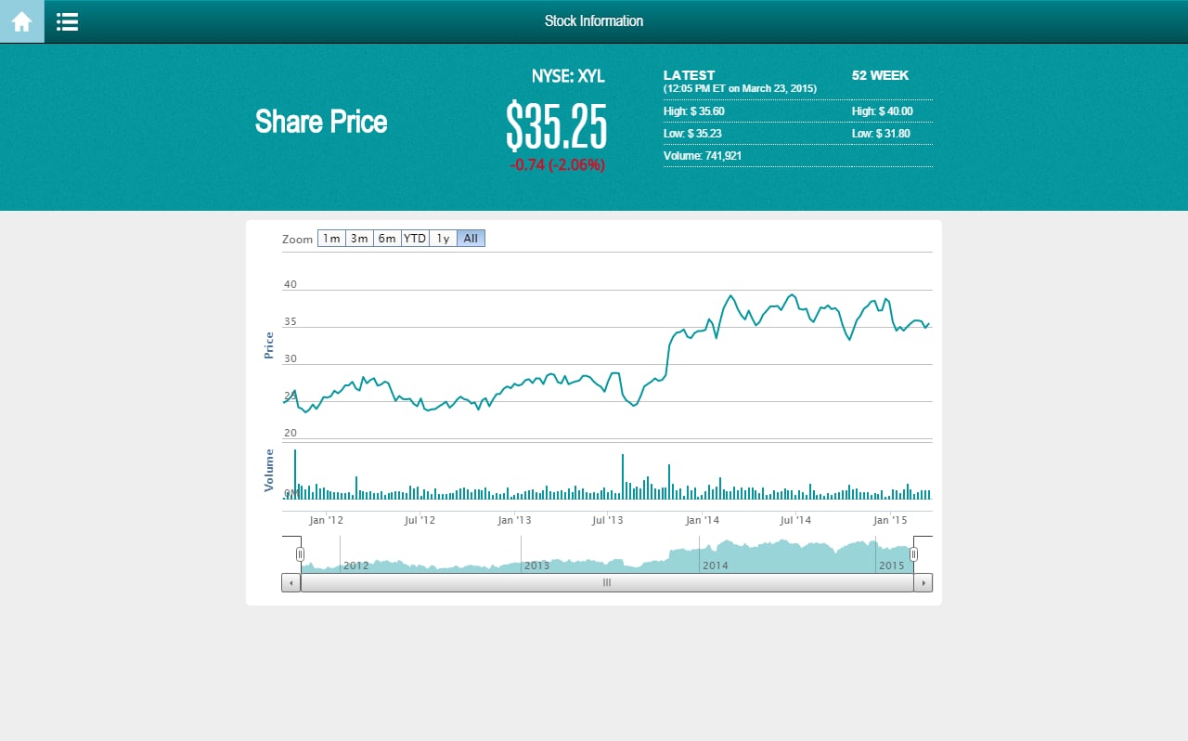1188x741 pixels.
Task: Select the All zoom range
Action: click(471, 239)
